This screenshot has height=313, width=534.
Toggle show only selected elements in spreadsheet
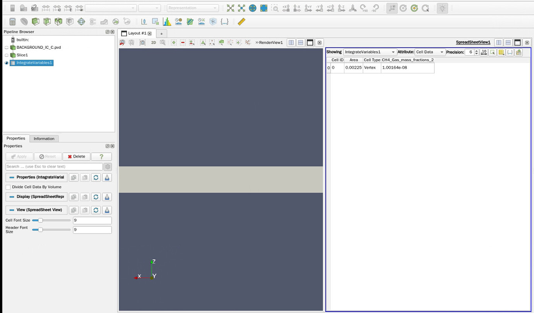coord(493,52)
